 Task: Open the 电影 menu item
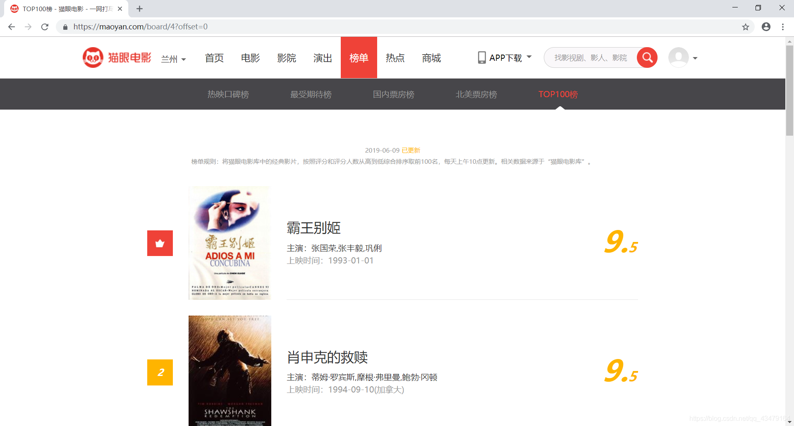pos(251,58)
